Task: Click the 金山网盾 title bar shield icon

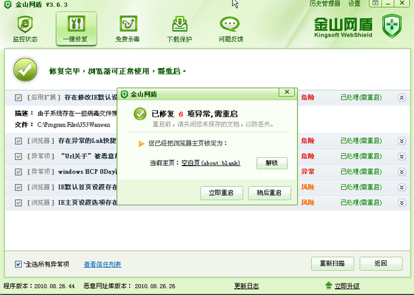Action: tap(8, 5)
